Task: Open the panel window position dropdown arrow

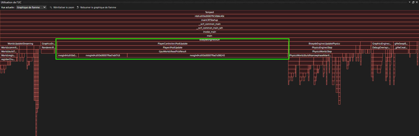Action: [410, 2]
